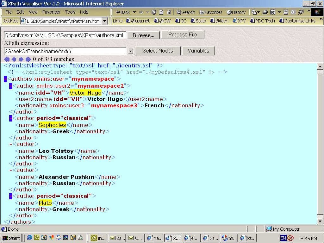The image size is (324, 243).
Task: Click the EN language indicator in tray
Action: tap(283, 238)
